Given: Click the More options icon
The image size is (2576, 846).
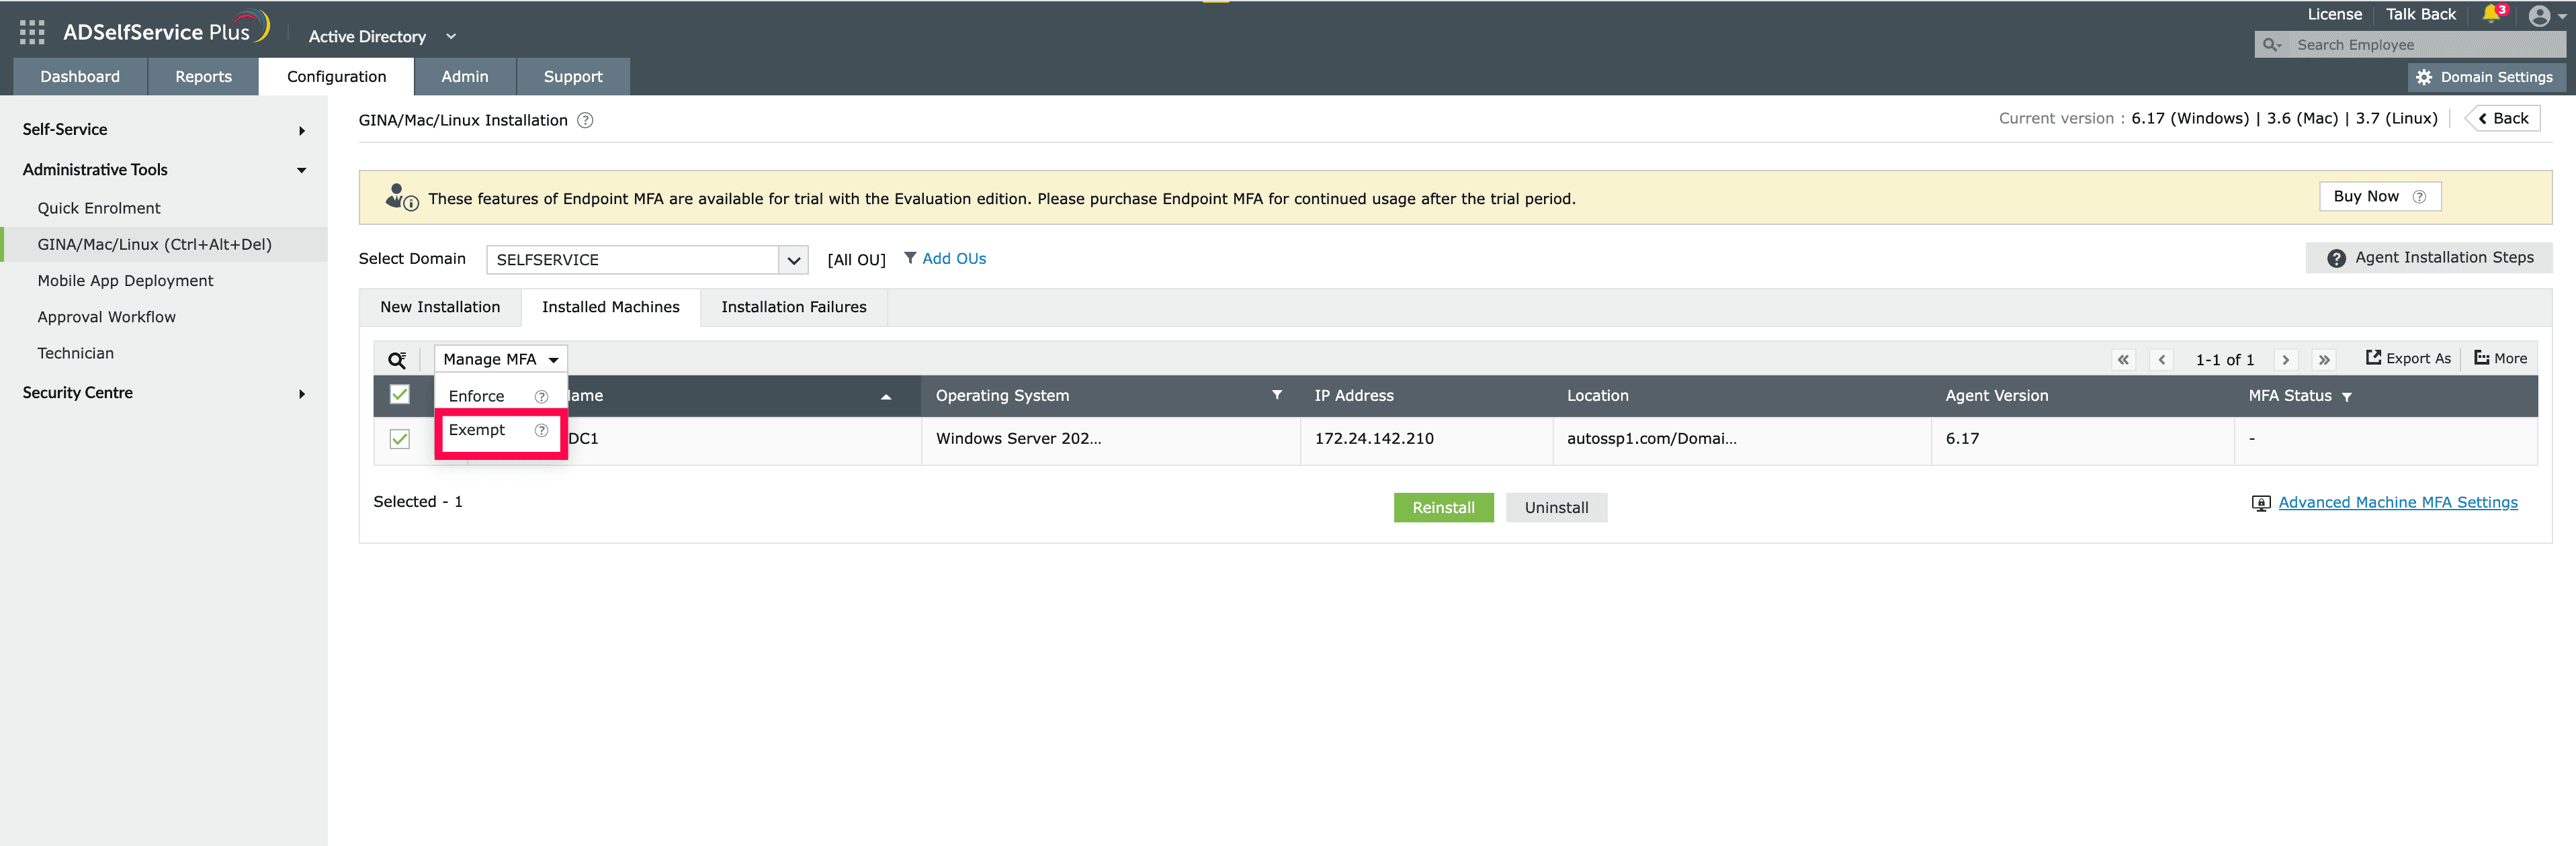Looking at the screenshot, I should pos(2481,358).
